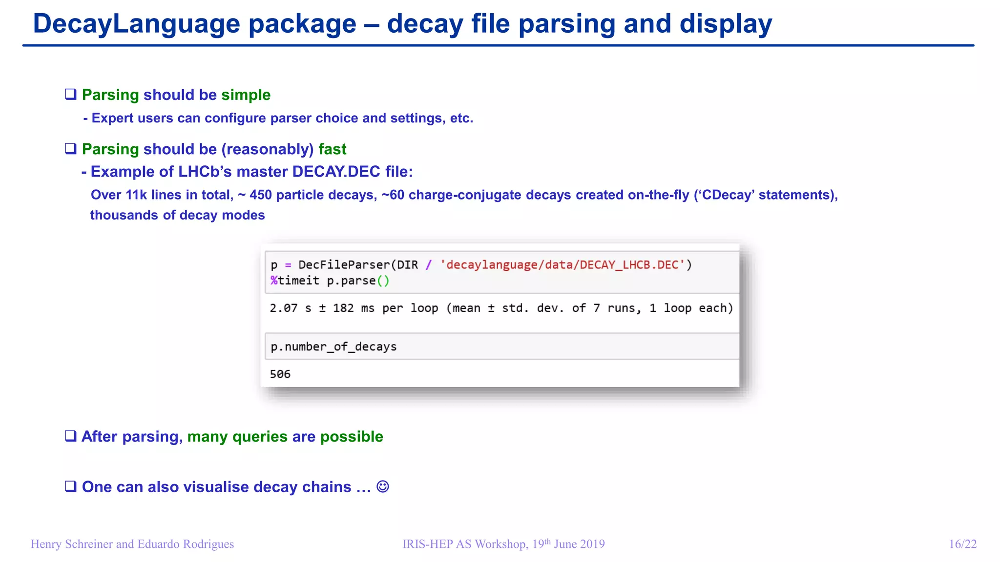Image resolution: width=1000 pixels, height=562 pixels.
Task: Click the line beginning 'Over 11k lines in total'
Action: pos(464,195)
